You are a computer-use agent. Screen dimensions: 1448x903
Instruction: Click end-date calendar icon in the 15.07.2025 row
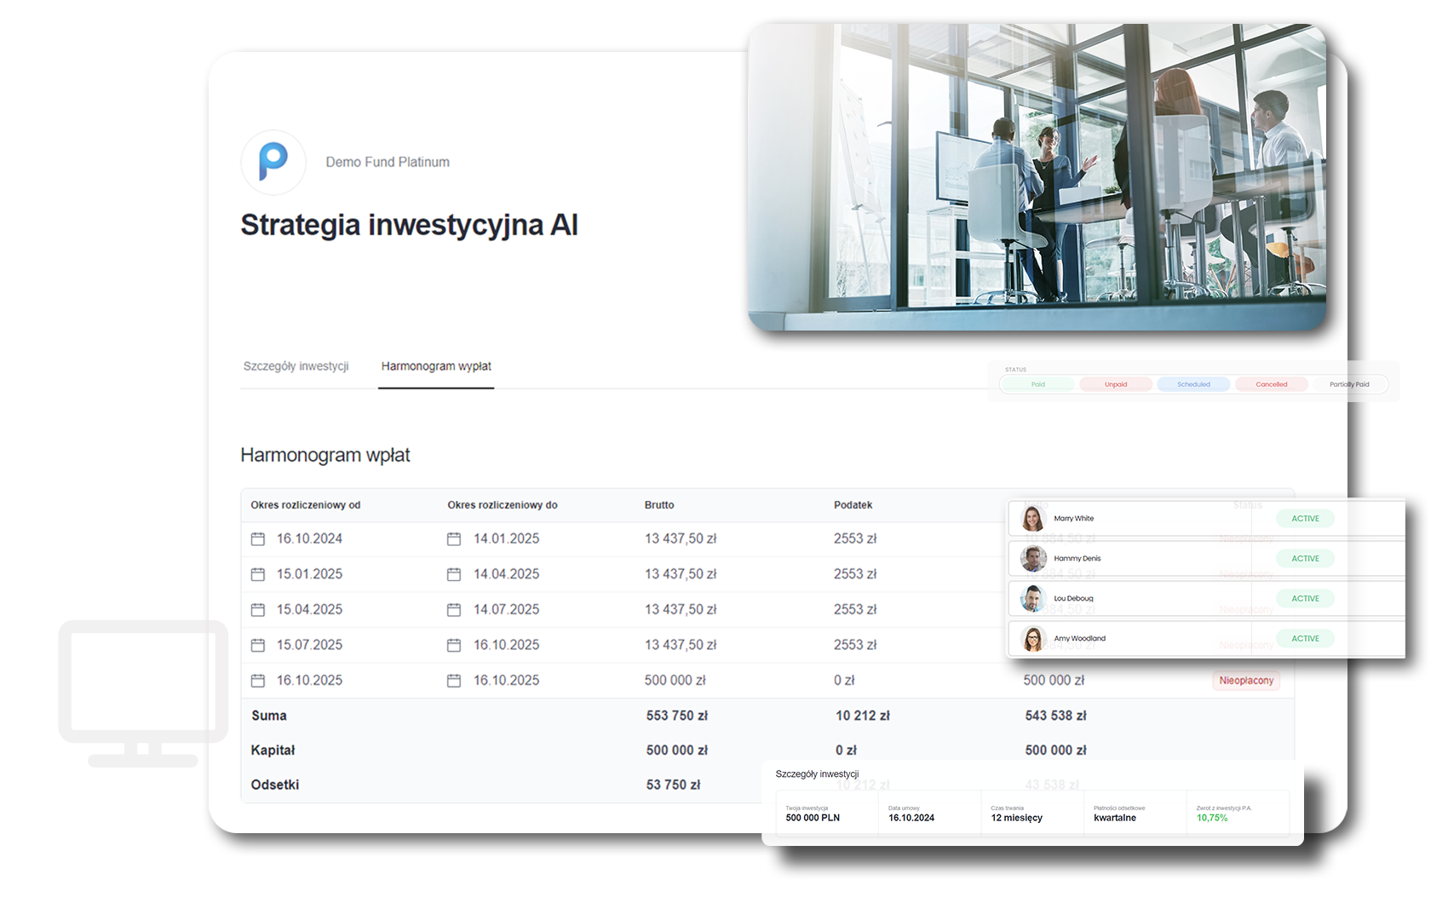tap(454, 645)
